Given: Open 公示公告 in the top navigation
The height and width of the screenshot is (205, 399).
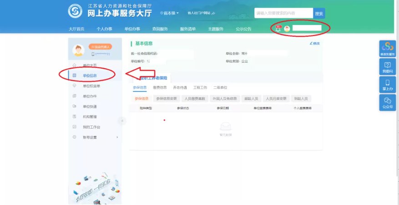Looking at the screenshot, I should click(x=243, y=29).
